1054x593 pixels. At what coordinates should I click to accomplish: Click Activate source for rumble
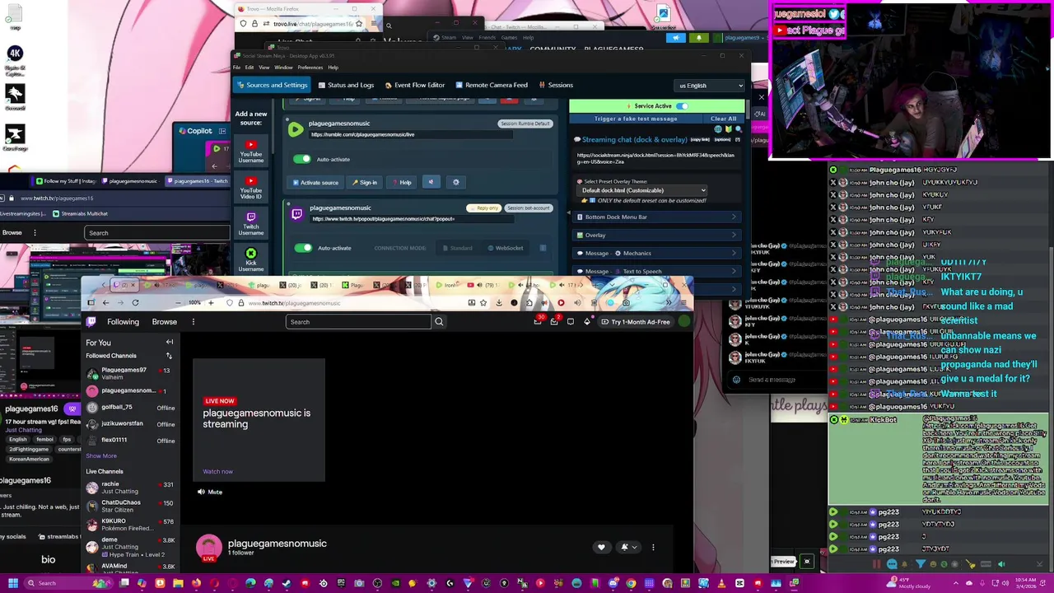pos(315,182)
